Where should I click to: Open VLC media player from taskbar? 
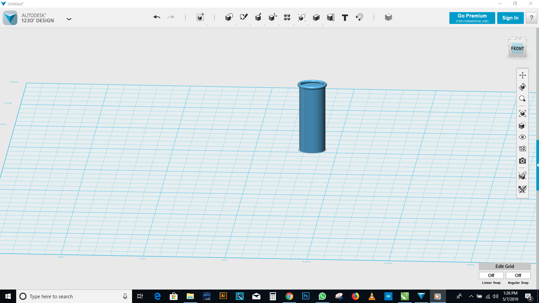tap(372, 296)
